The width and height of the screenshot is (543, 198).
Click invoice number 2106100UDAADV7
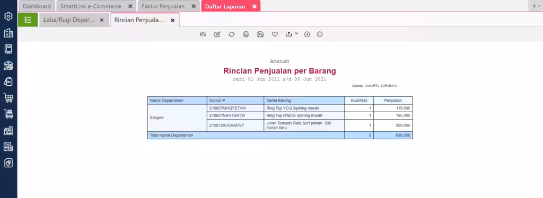(226, 125)
